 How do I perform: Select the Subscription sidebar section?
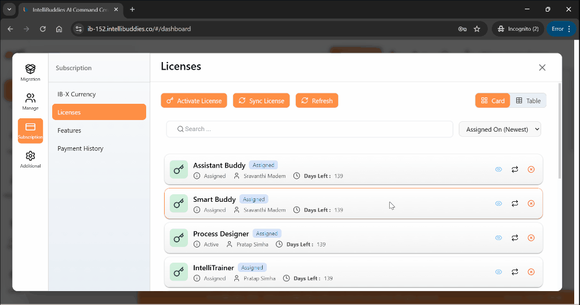[x=30, y=130]
